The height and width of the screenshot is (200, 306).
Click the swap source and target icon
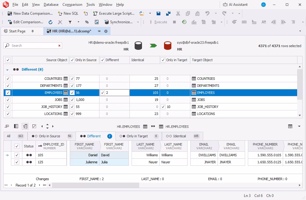click(x=87, y=22)
